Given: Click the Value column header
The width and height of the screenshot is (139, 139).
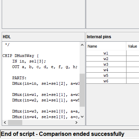Looking at the screenshot, I should [x=133, y=46].
